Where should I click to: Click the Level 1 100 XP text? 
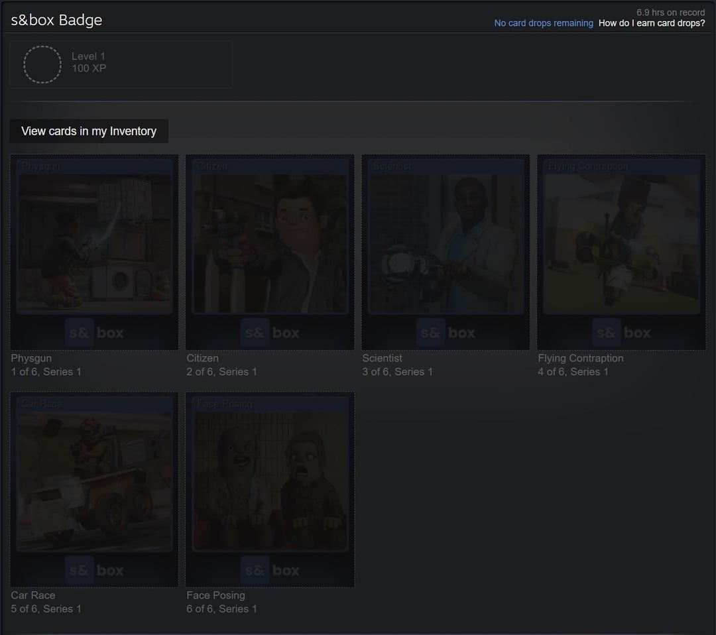click(x=89, y=62)
